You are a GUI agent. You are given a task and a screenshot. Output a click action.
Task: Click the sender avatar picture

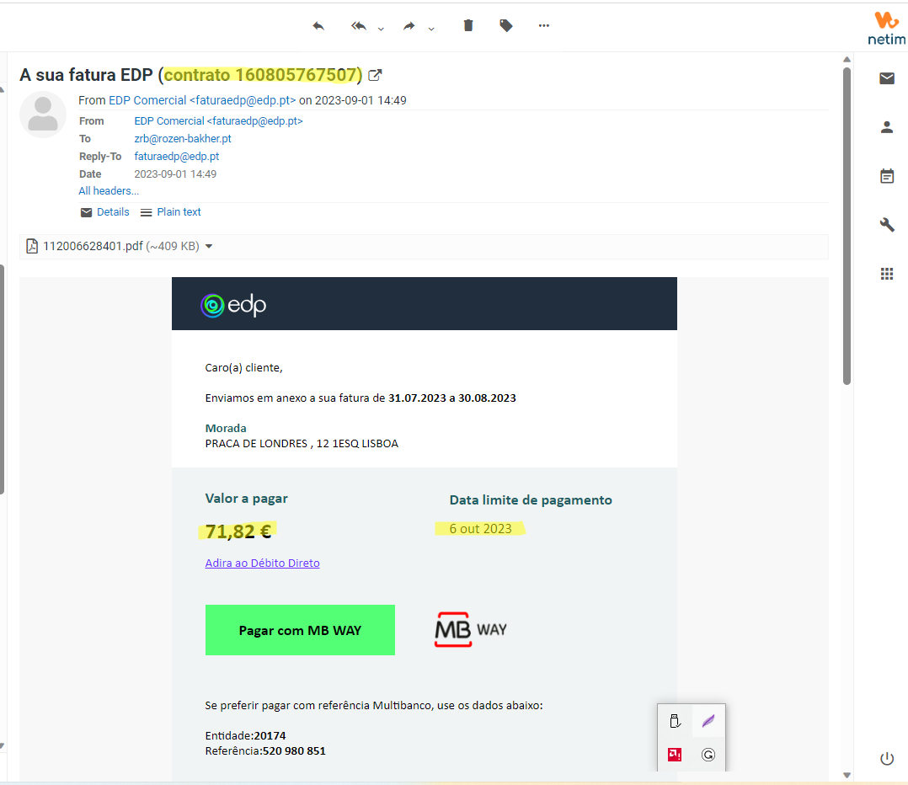[x=43, y=114]
